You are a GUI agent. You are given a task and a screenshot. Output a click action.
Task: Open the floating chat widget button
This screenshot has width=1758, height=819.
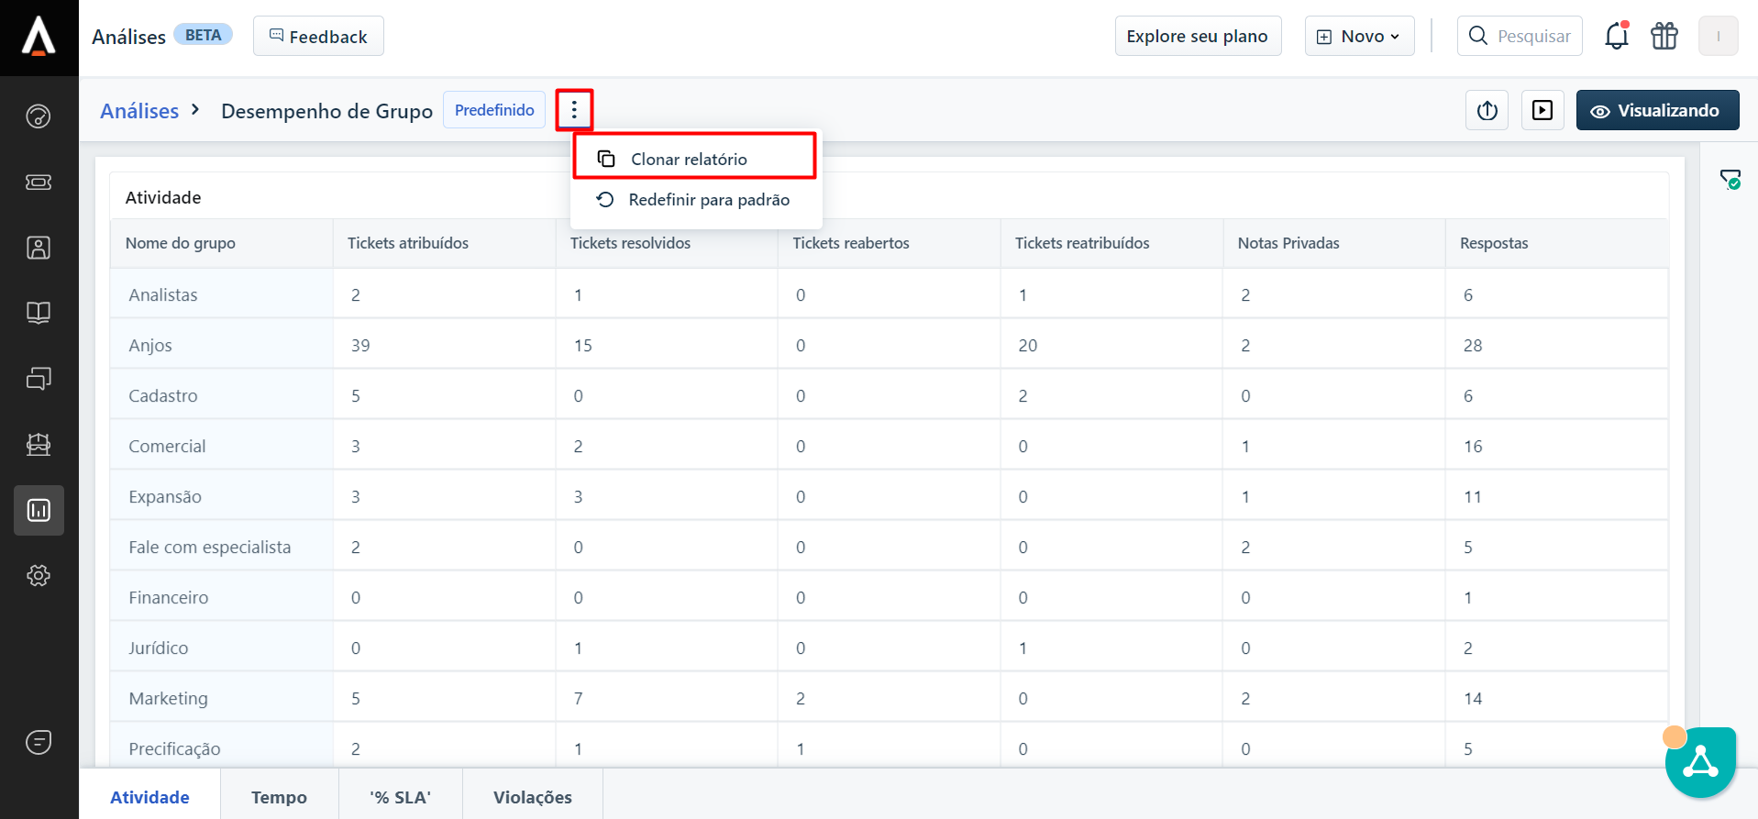(x=1700, y=762)
